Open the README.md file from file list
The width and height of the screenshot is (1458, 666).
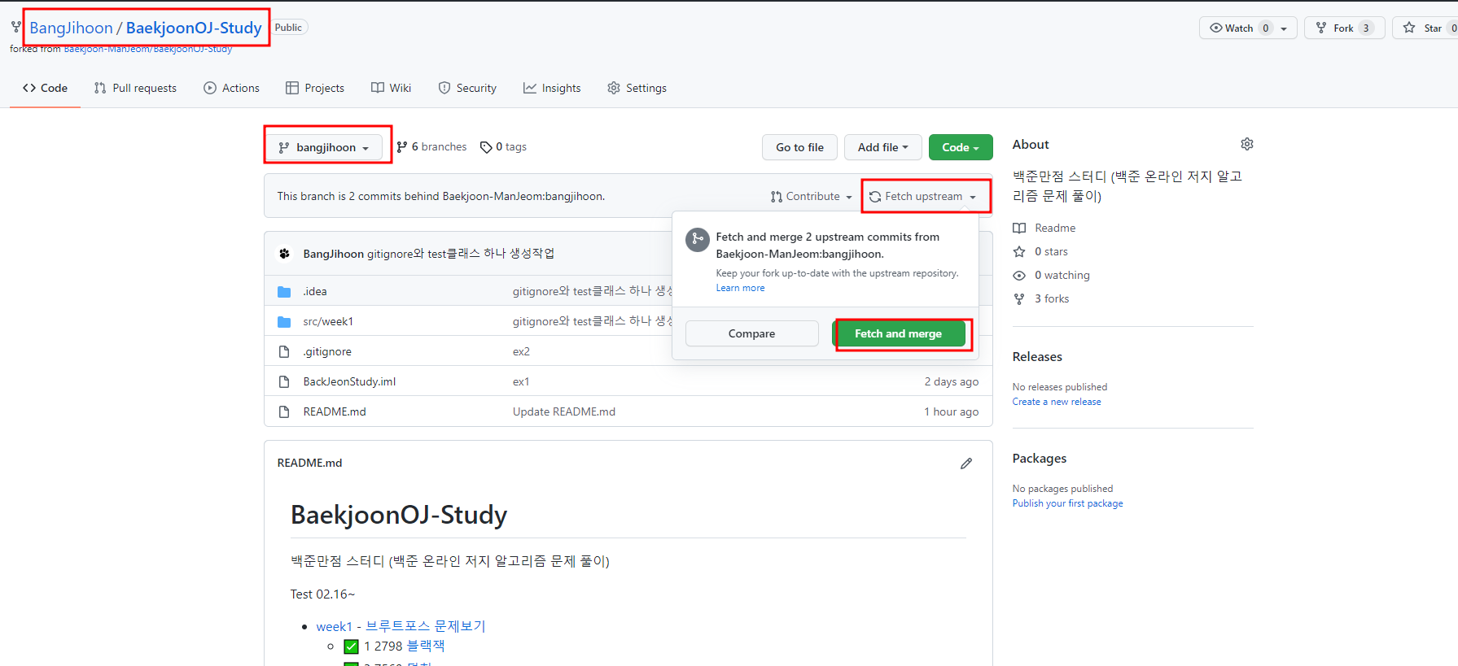pyautogui.click(x=335, y=411)
